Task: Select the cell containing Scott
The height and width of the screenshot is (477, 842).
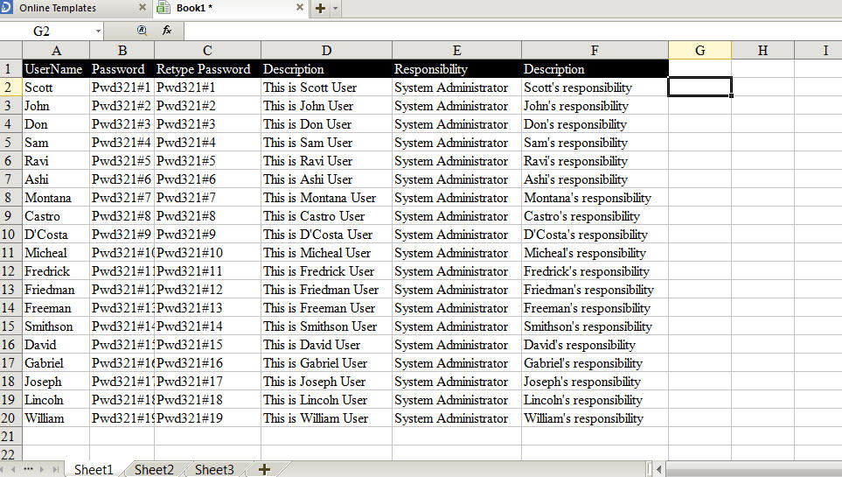Action: click(56, 88)
